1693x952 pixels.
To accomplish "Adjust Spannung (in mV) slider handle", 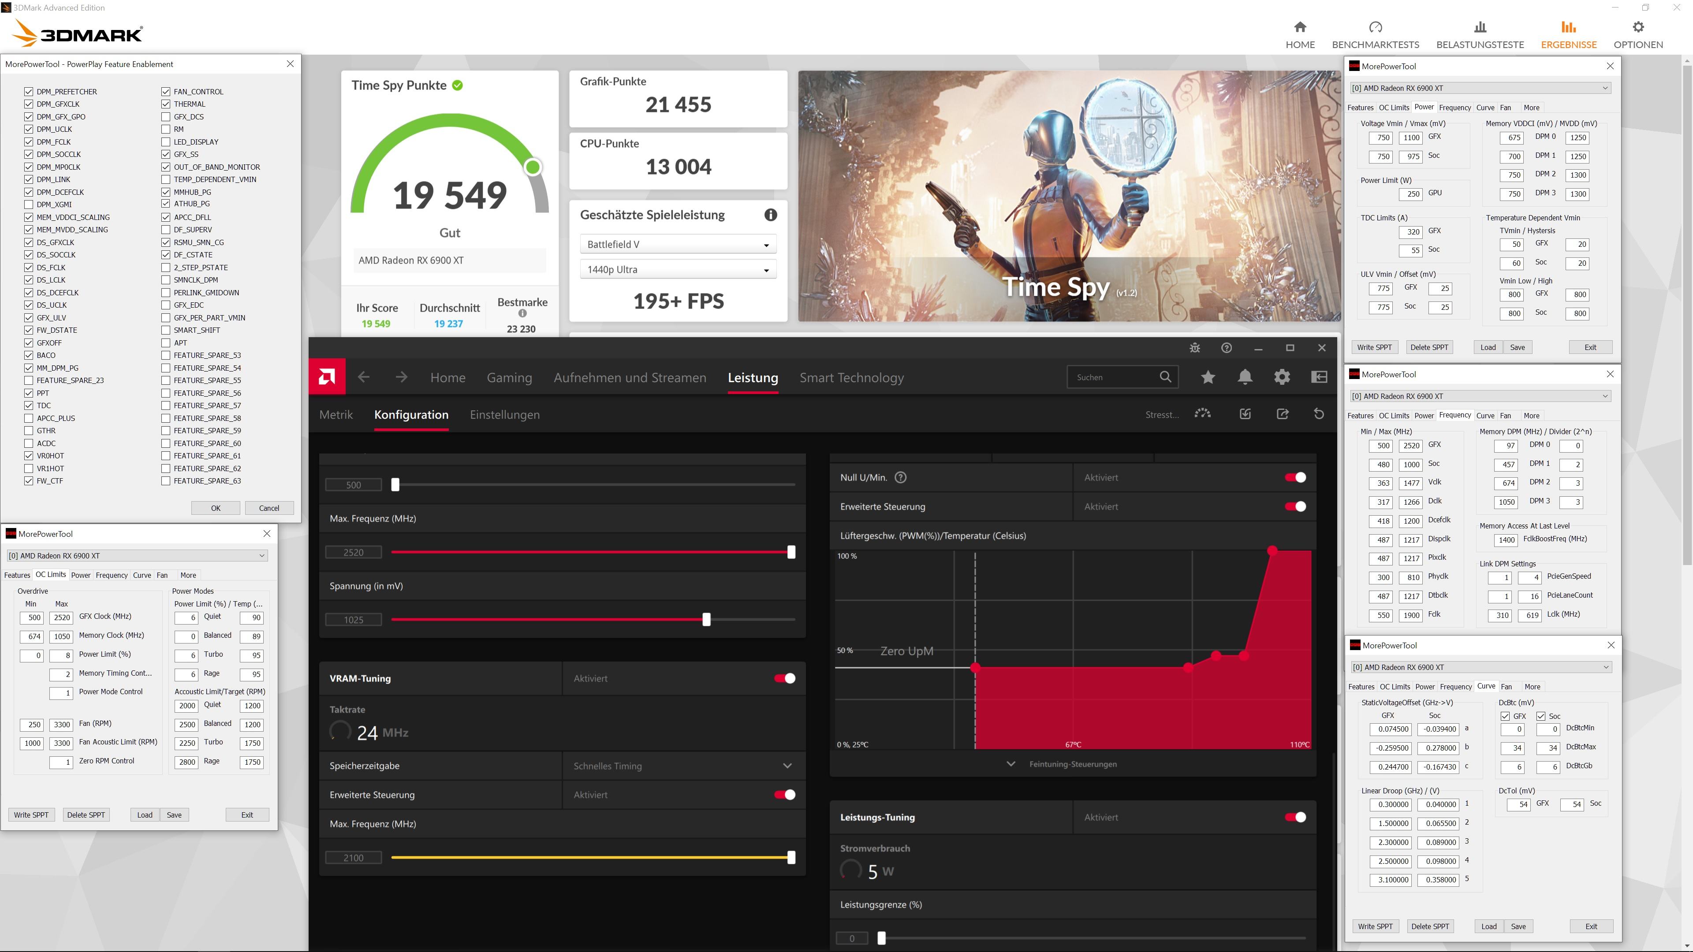I will 706,620.
